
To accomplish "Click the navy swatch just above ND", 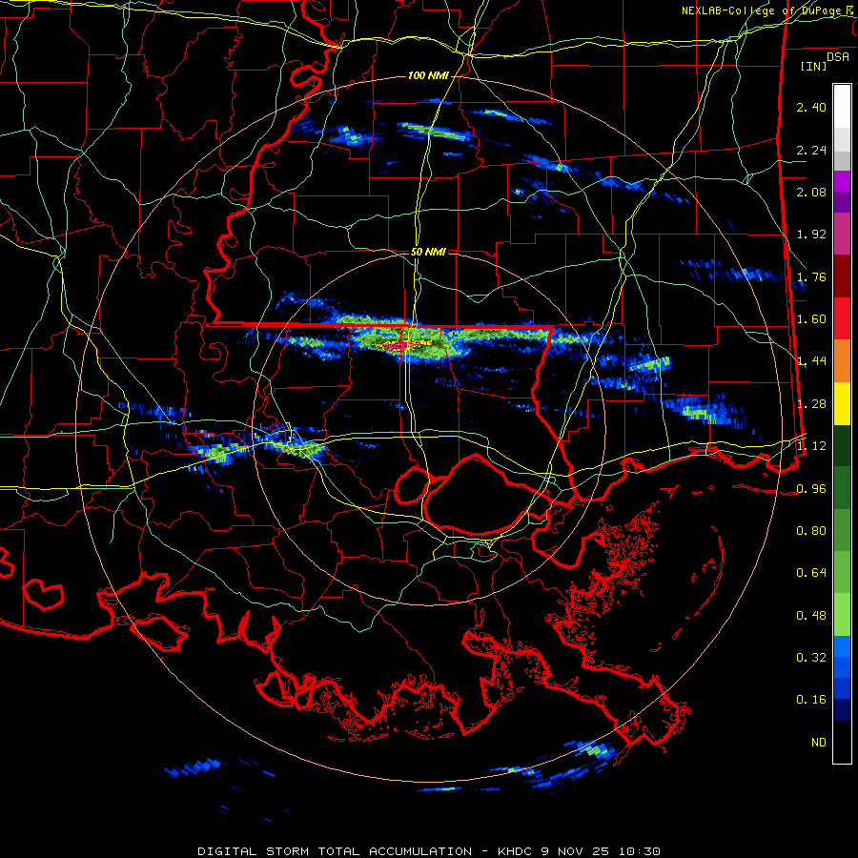I will [x=842, y=710].
